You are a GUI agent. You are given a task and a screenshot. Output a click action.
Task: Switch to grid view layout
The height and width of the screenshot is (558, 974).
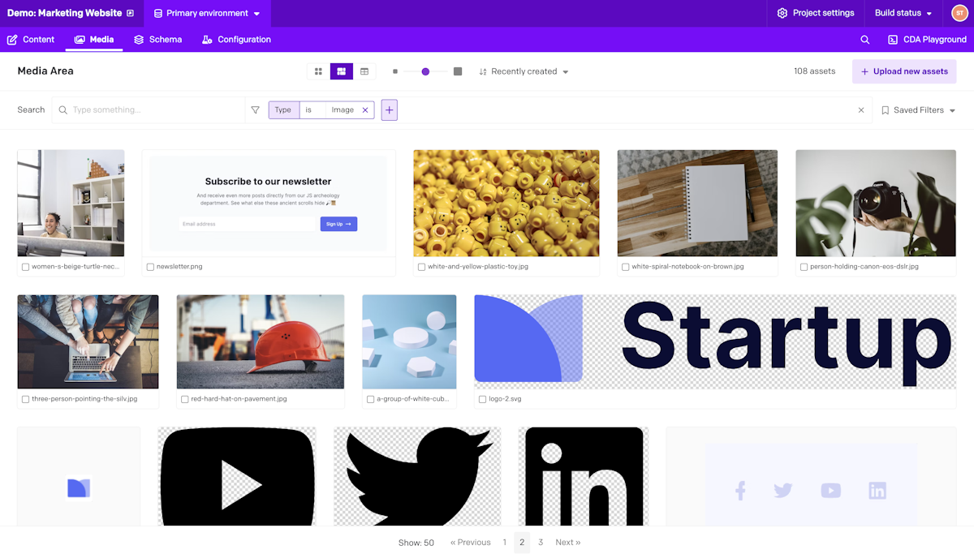pos(317,71)
